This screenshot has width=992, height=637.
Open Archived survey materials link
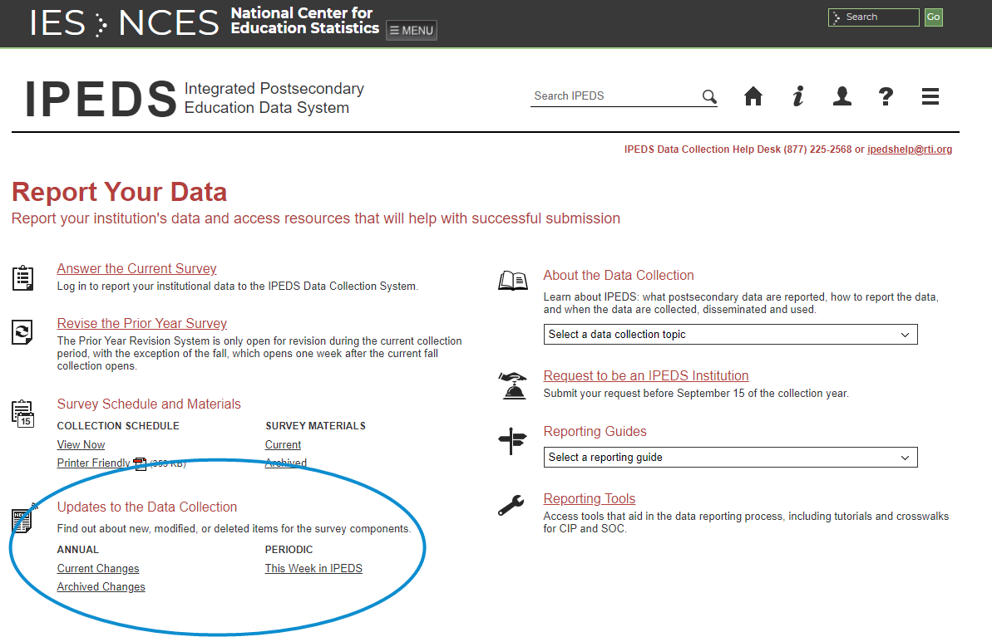(286, 463)
